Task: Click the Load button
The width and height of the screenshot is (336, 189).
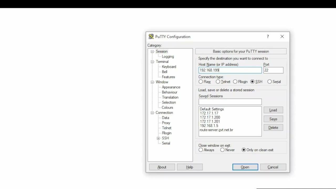Action: [x=273, y=110]
